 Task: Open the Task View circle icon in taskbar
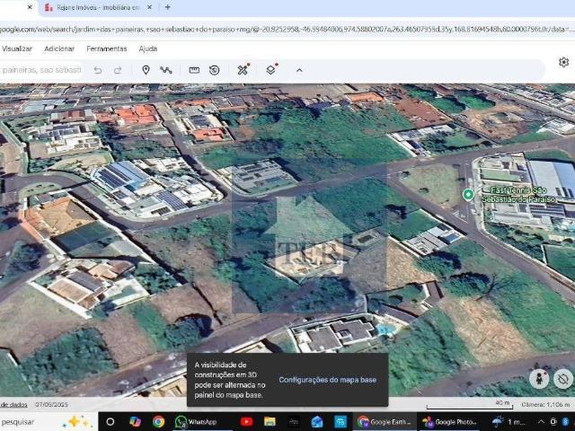click(x=110, y=422)
